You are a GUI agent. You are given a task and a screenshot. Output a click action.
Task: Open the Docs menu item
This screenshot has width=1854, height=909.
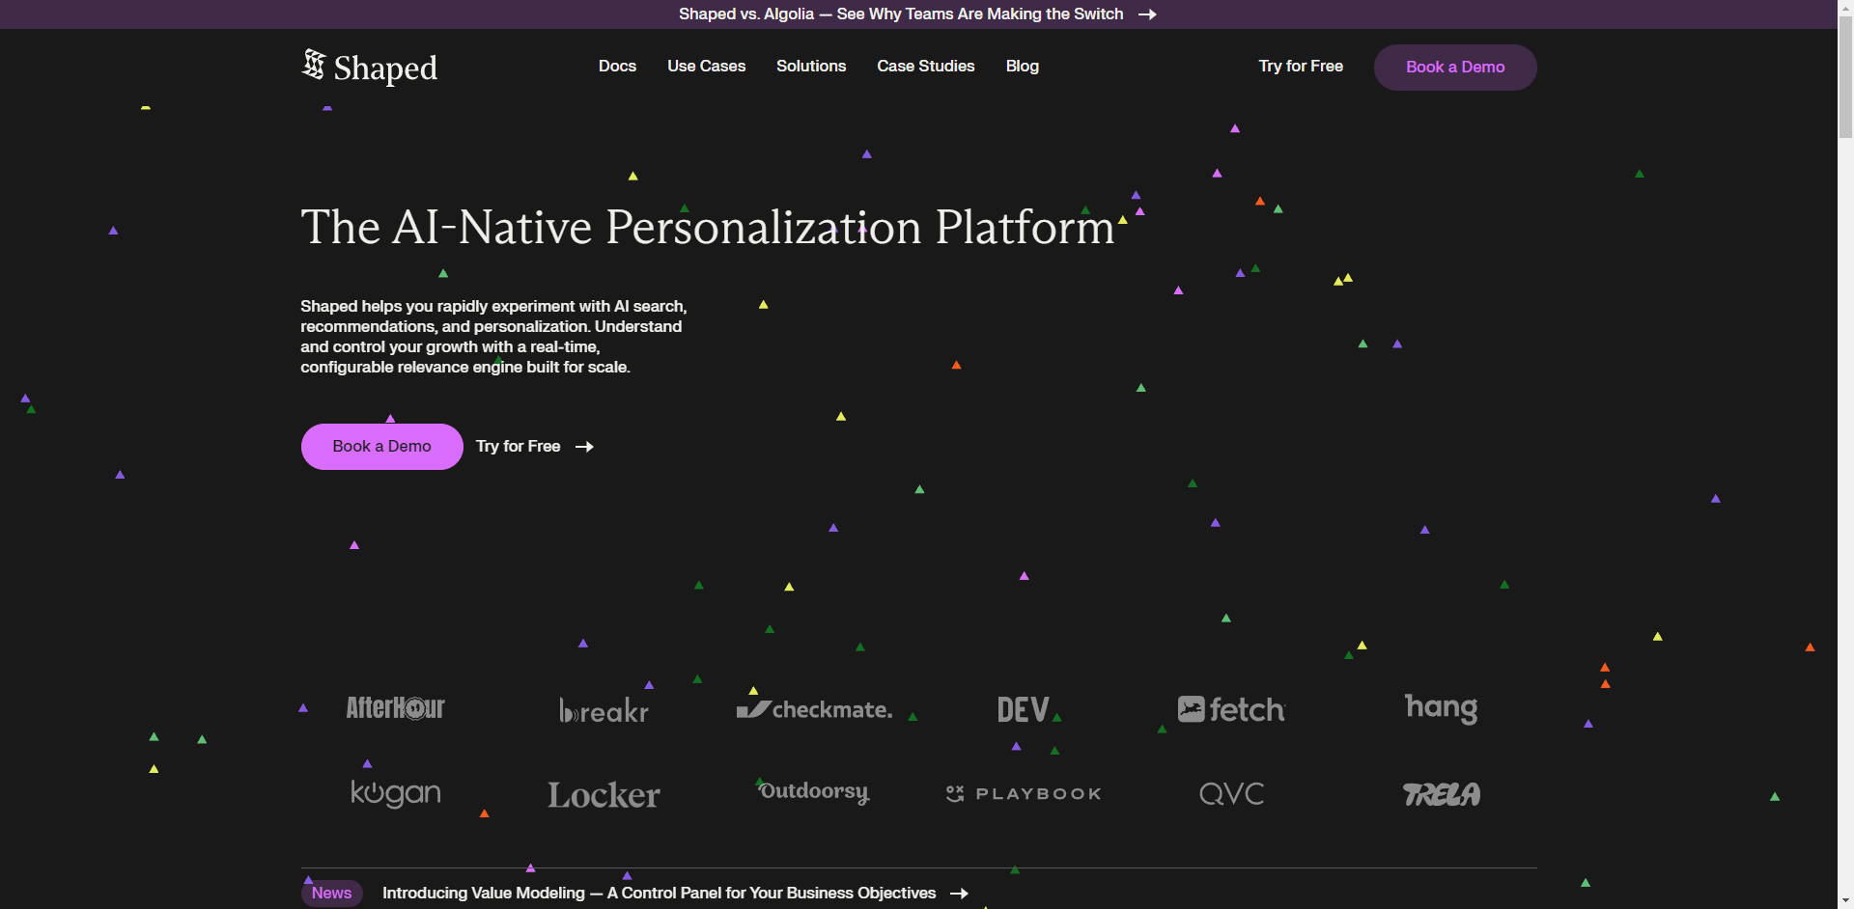click(617, 67)
